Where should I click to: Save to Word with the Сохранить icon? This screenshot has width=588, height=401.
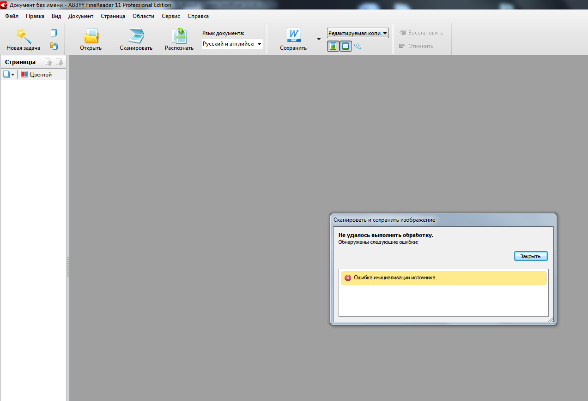(x=293, y=35)
